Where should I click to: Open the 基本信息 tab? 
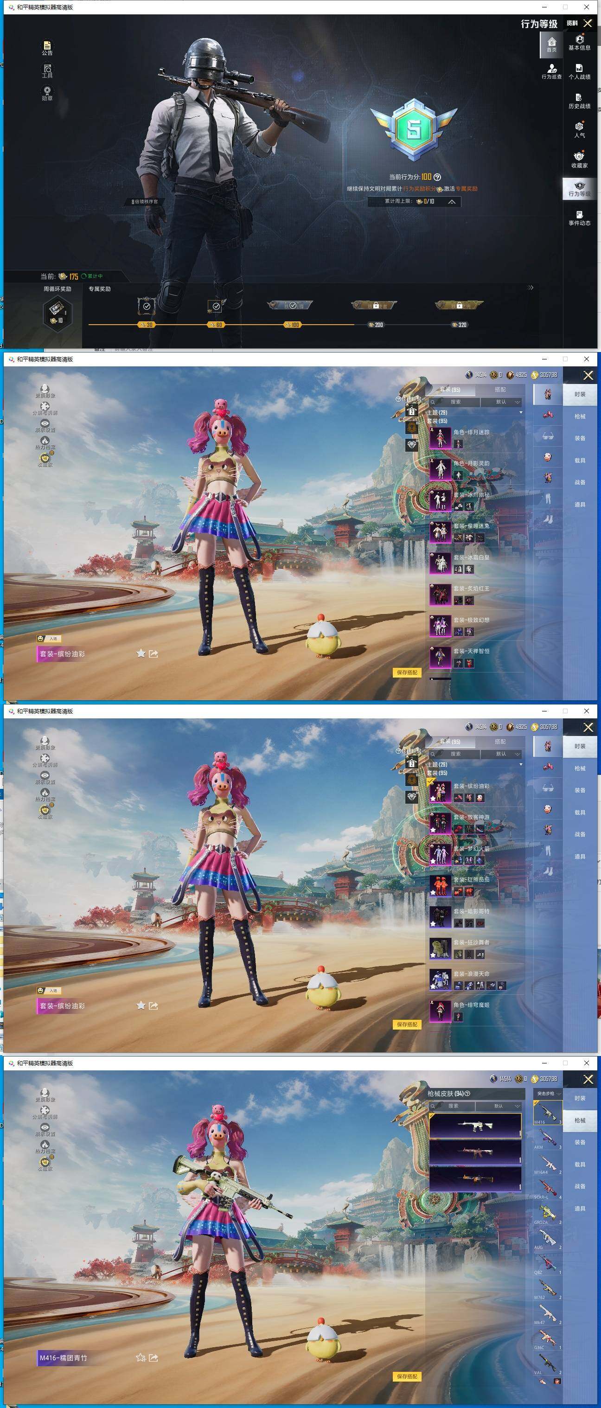point(579,43)
